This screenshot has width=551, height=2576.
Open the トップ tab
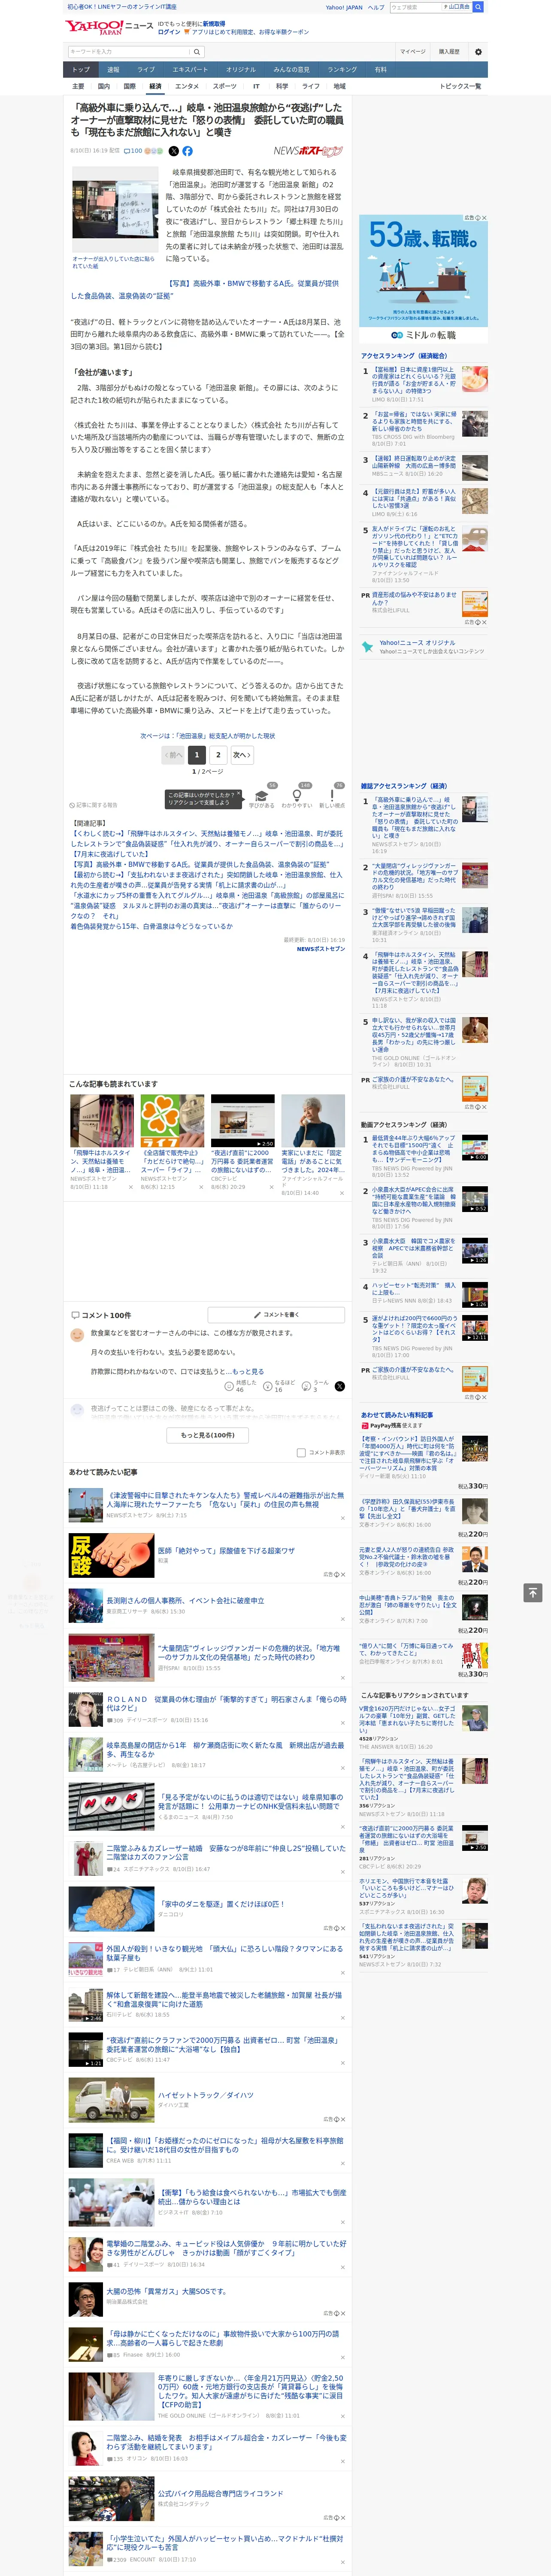81,70
